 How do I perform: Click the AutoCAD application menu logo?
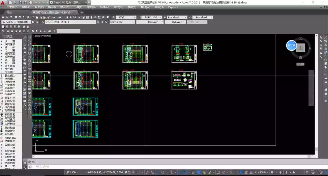click(3, 3)
